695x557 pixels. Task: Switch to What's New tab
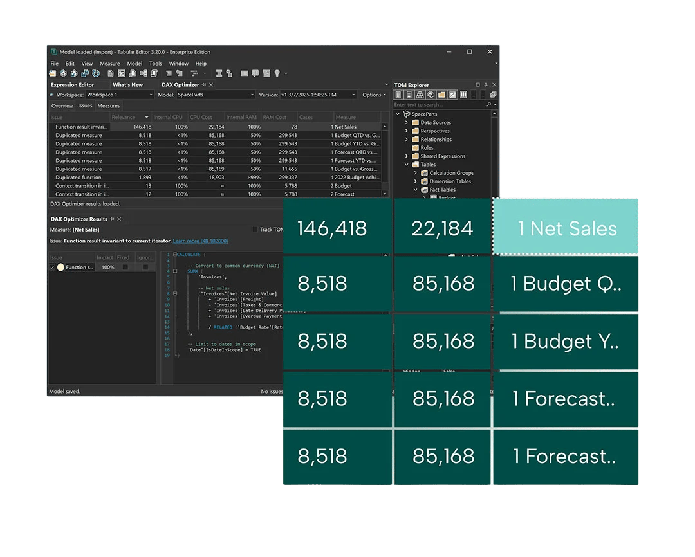[x=127, y=85]
